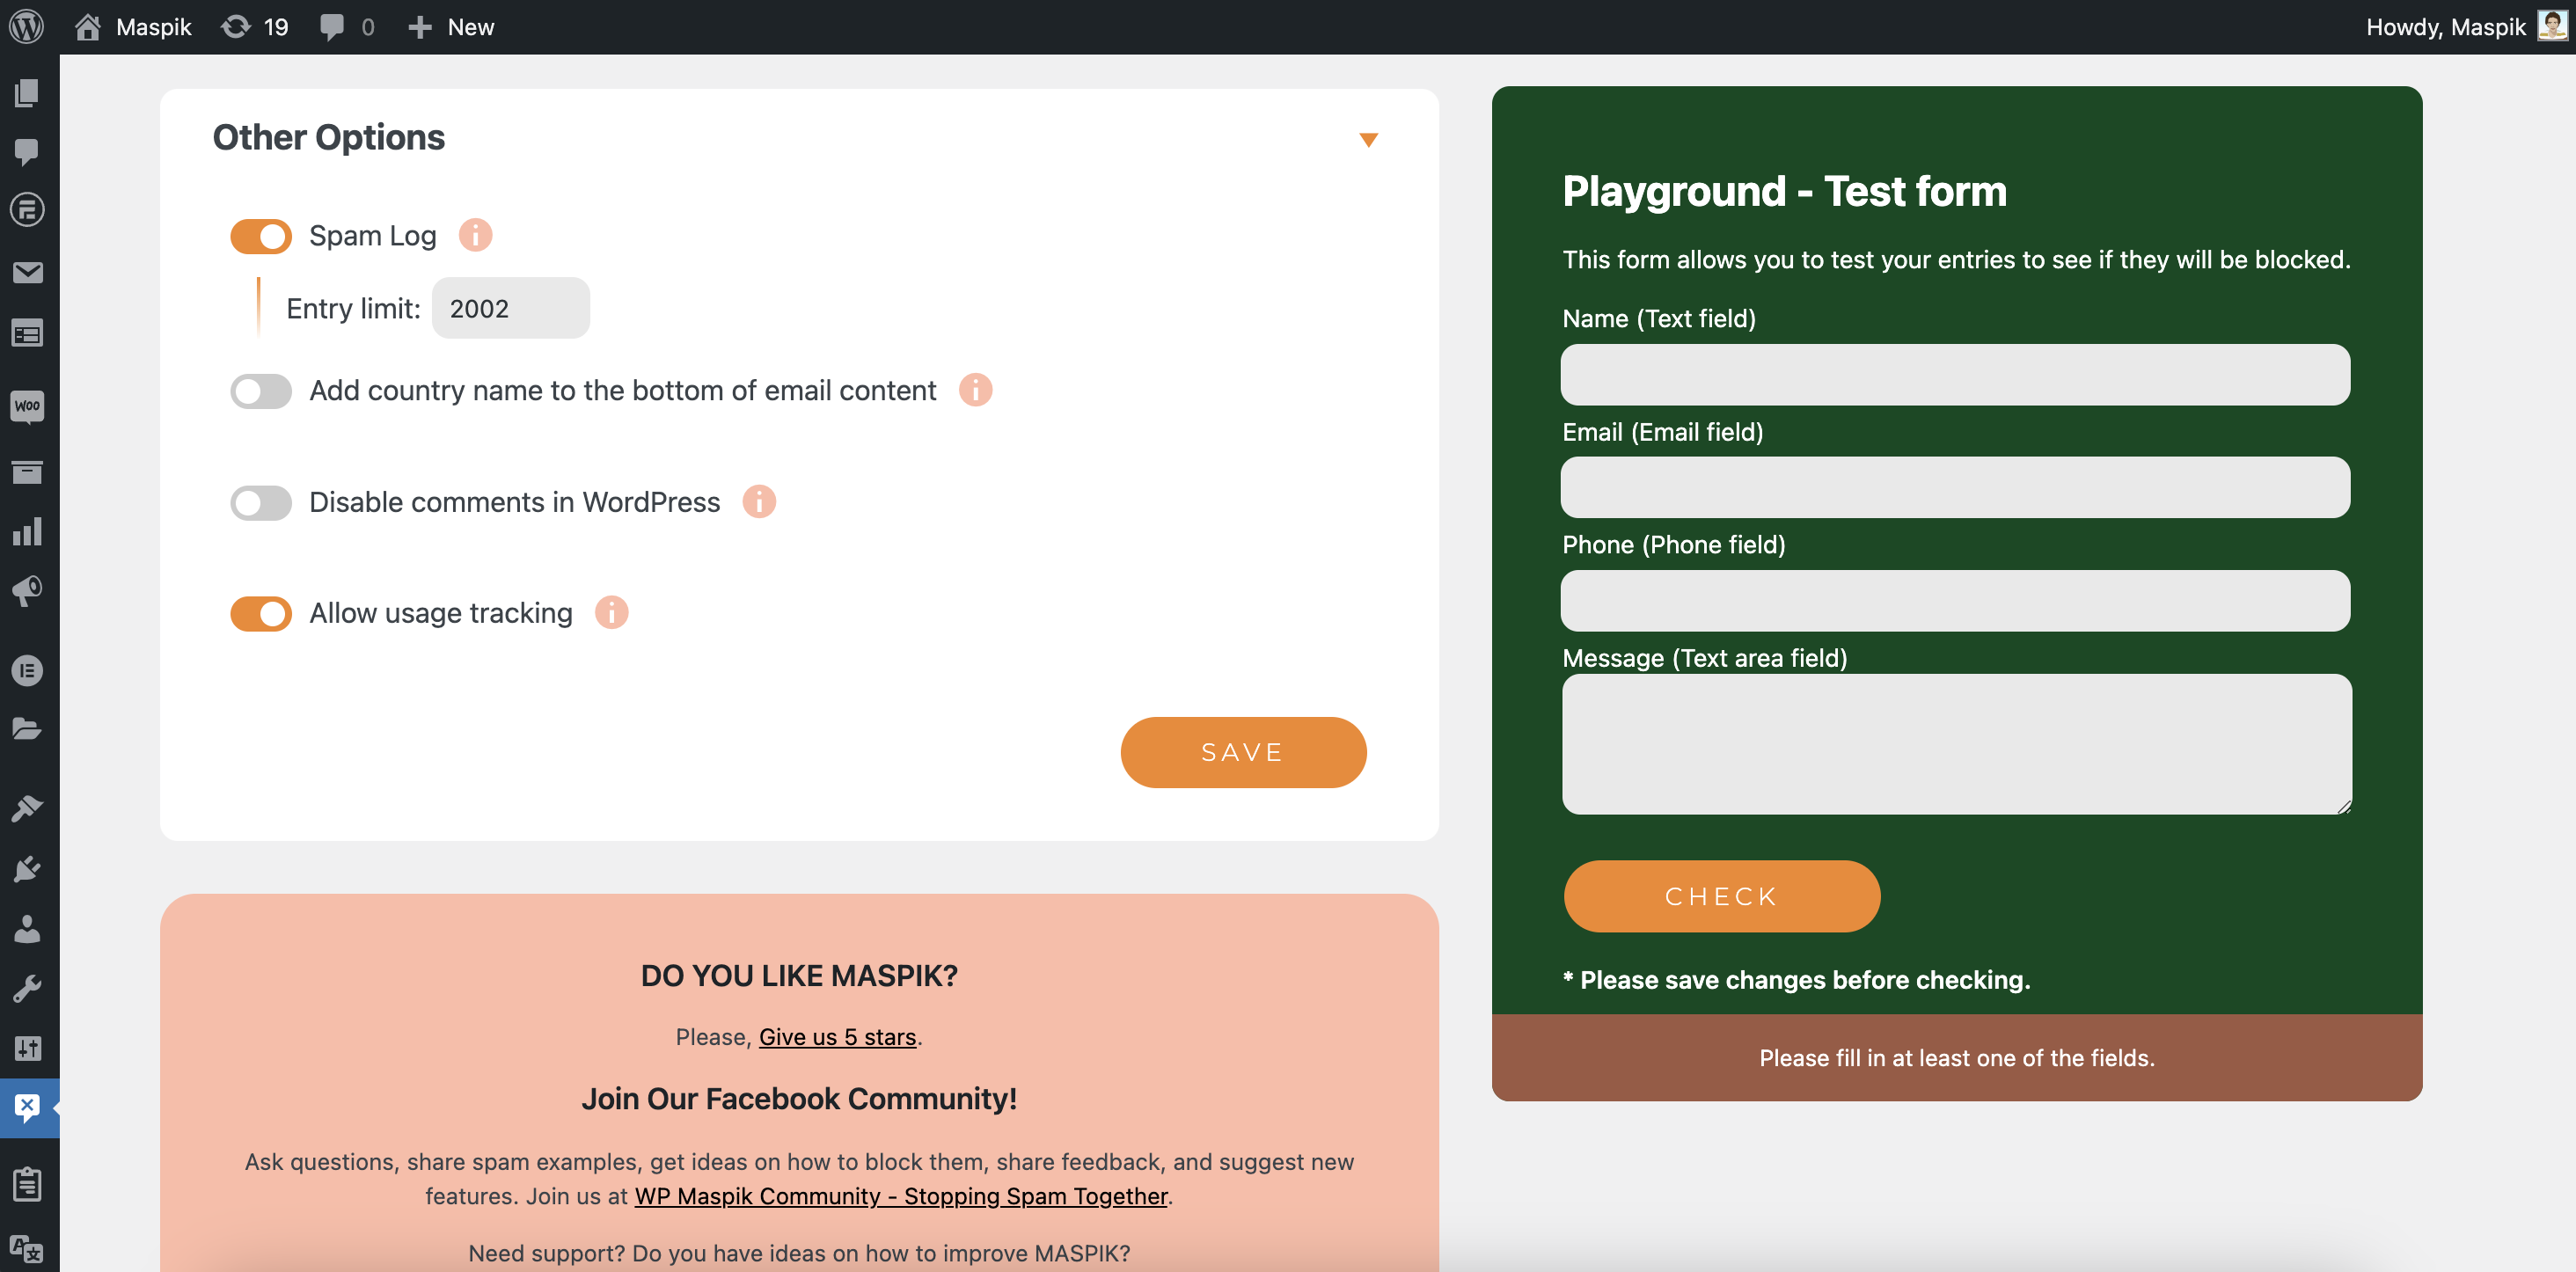Screen dimensions: 2576x1272
Task: Focus the Name (Text field) input
Action: (1955, 375)
